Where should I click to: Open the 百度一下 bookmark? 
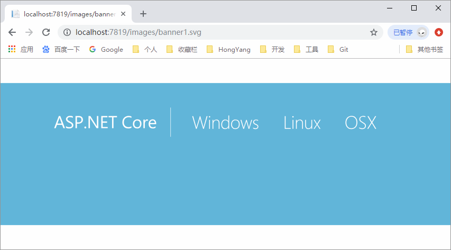point(61,50)
